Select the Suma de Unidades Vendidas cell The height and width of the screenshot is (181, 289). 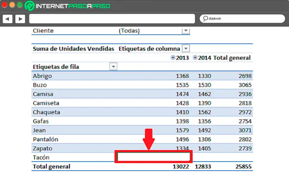pyautogui.click(x=73, y=49)
